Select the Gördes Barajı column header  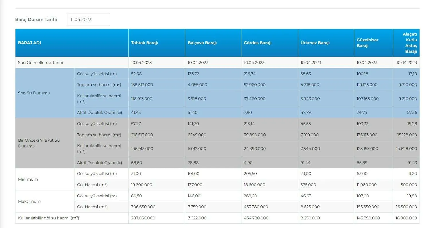tap(257, 43)
